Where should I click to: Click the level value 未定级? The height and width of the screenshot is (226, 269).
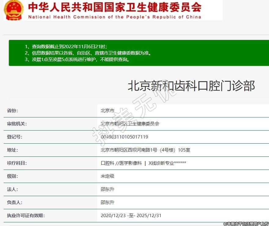(x=107, y=176)
